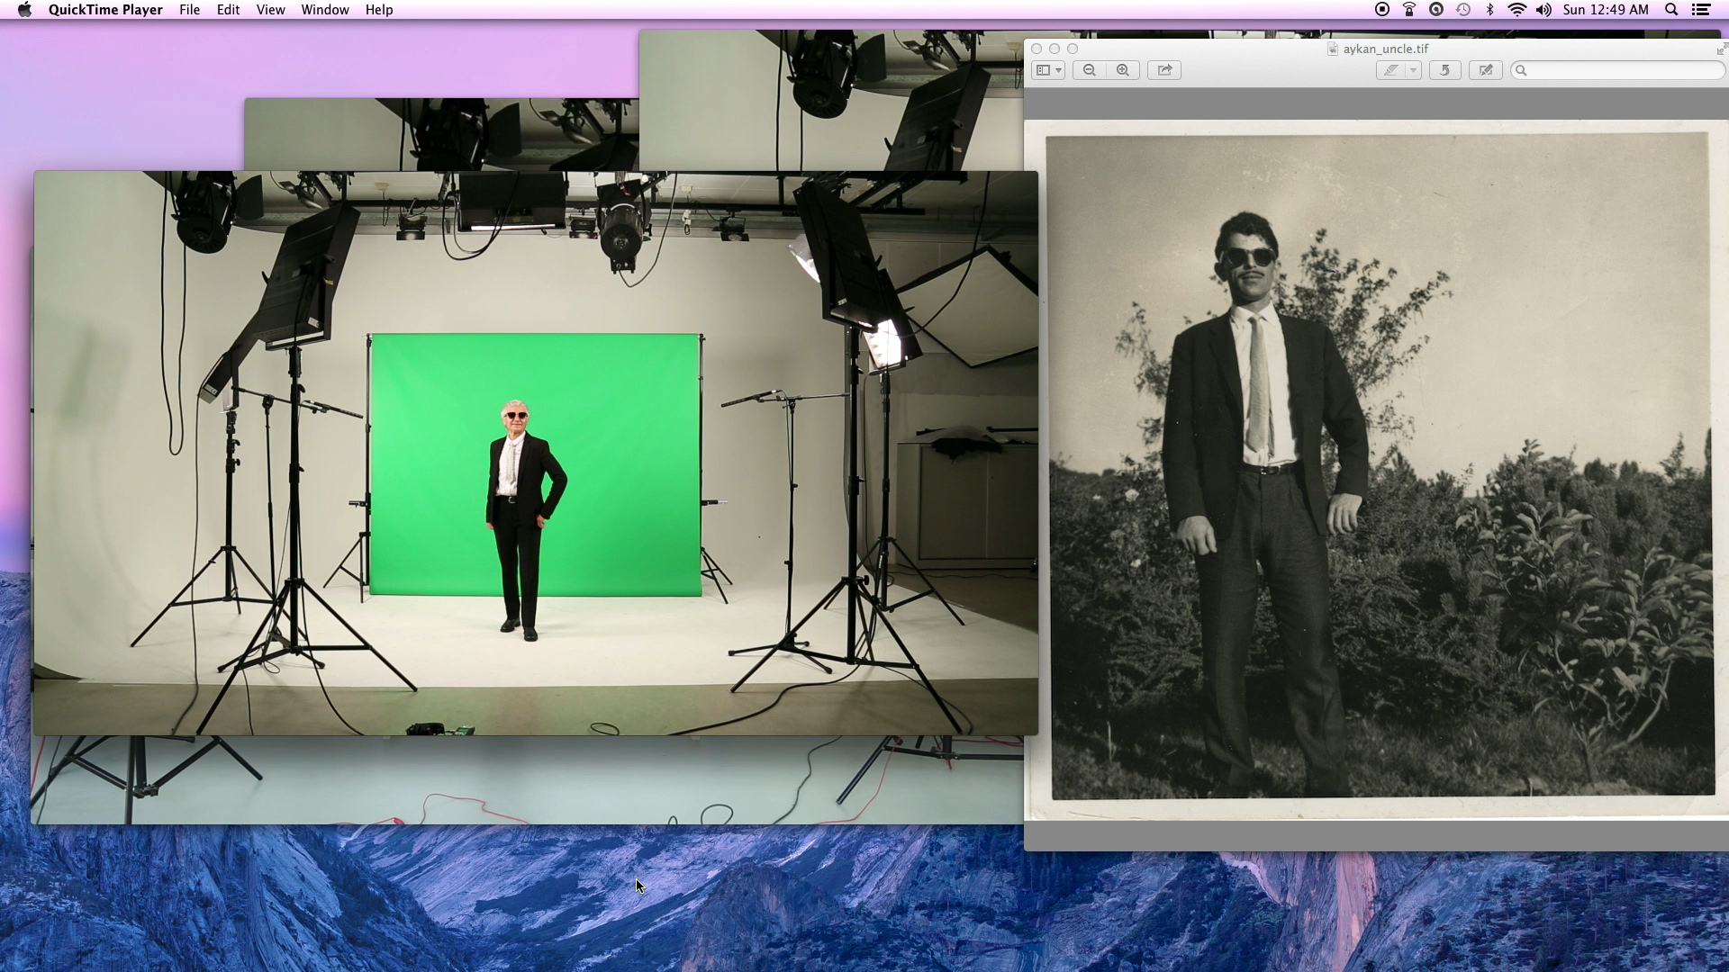Click the front green screen video window
Viewport: 1729px width, 972px height.
click(x=536, y=453)
